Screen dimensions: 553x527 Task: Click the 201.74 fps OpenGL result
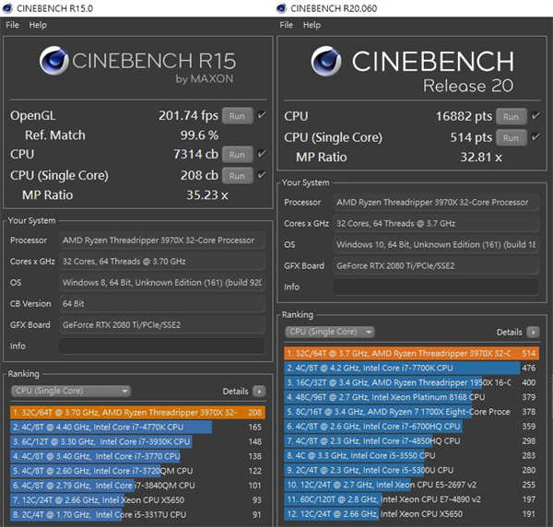[188, 115]
